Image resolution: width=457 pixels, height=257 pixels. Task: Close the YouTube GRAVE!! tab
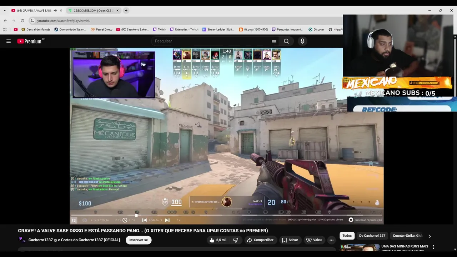61,11
